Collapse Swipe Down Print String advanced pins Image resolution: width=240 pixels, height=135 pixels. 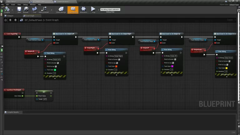227,77
